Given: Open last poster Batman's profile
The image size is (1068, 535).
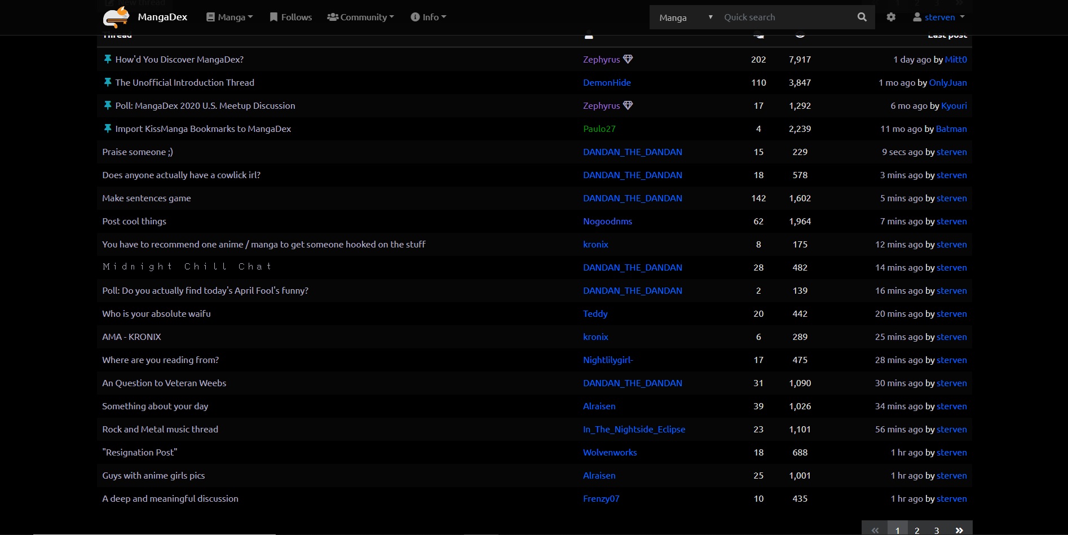Looking at the screenshot, I should pyautogui.click(x=951, y=129).
